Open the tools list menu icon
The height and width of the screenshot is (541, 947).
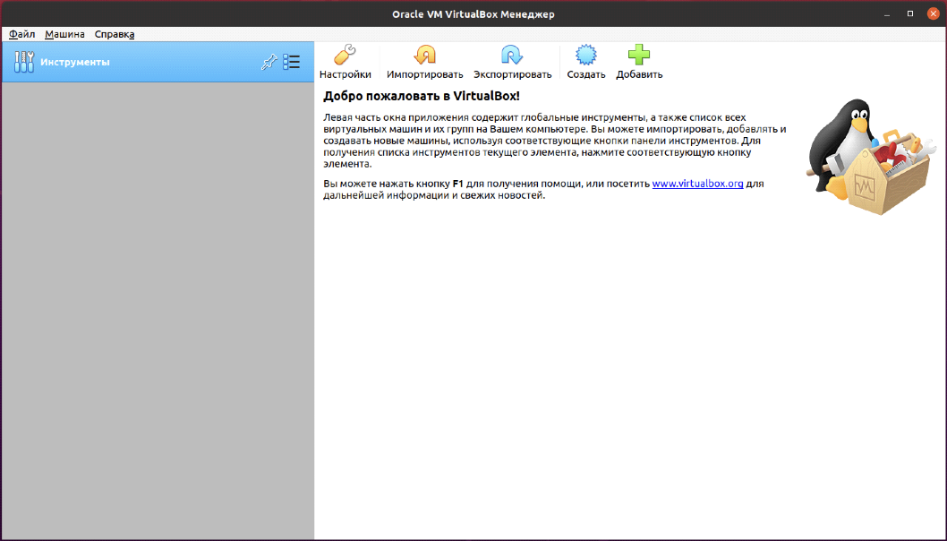(292, 62)
